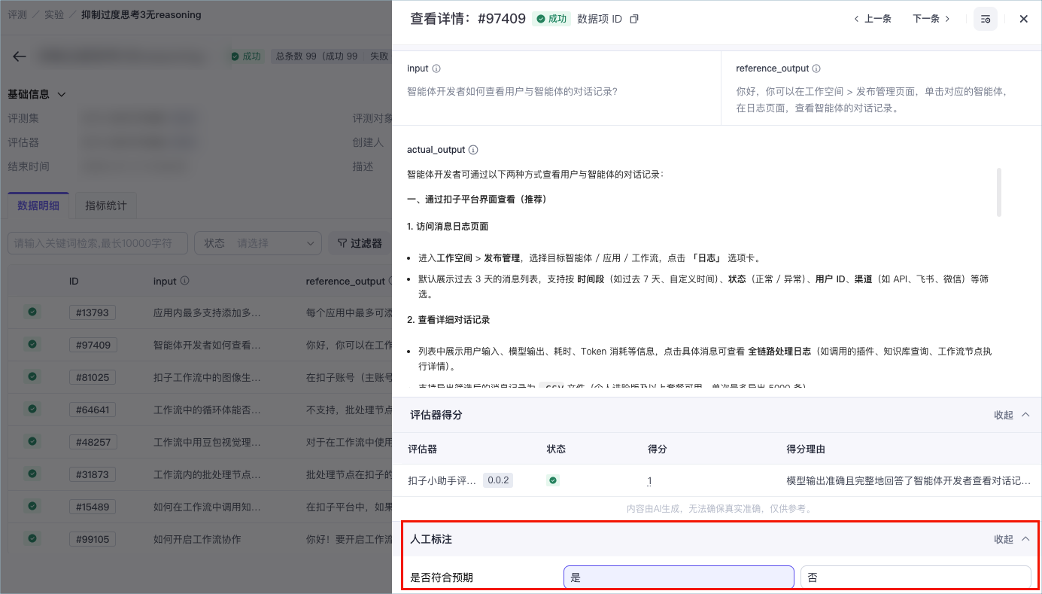Screen dimensions: 1042x594
Task: Click the green 成功 badge in experiment header
Action: tap(246, 56)
